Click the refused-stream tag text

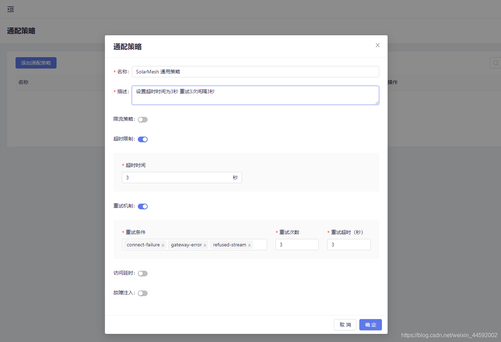pyautogui.click(x=230, y=245)
